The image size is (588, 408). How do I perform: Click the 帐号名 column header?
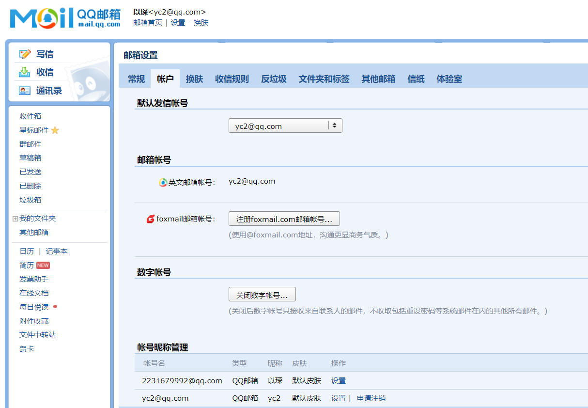point(154,363)
